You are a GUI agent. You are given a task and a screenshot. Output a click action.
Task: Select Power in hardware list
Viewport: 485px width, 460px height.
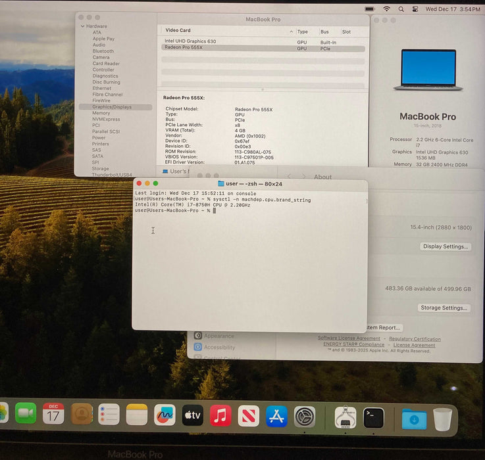pyautogui.click(x=99, y=138)
